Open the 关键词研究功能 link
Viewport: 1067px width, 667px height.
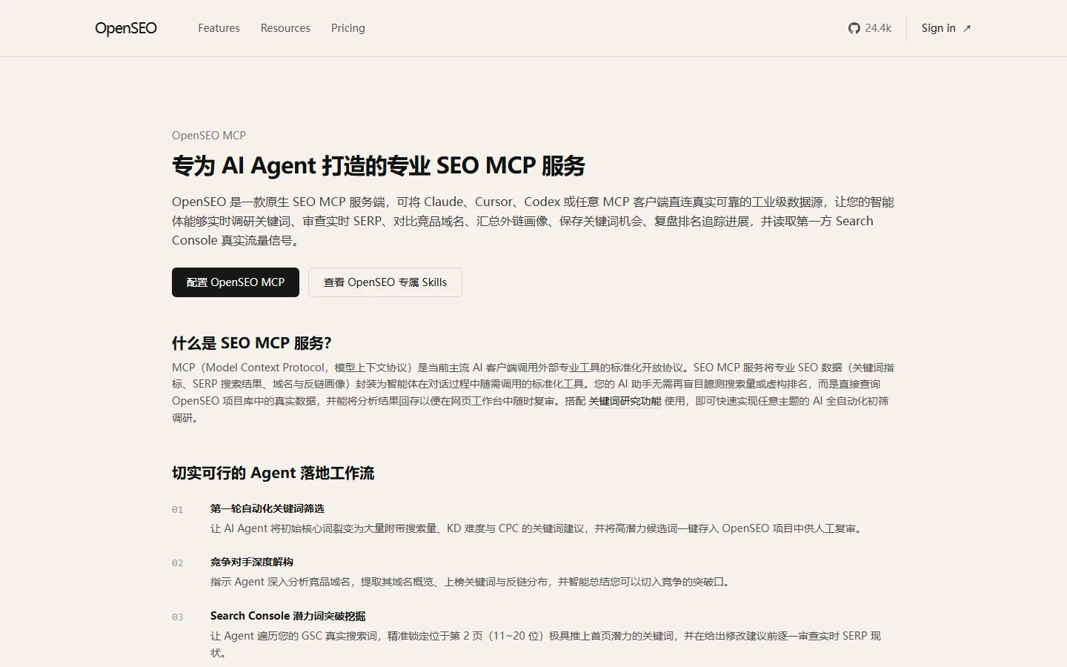pos(625,401)
